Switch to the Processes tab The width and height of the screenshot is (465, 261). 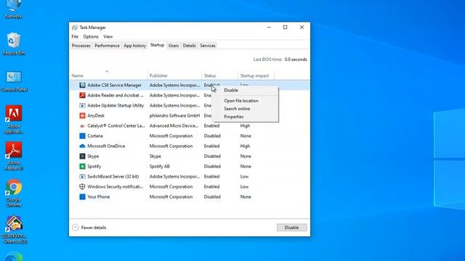tap(81, 46)
